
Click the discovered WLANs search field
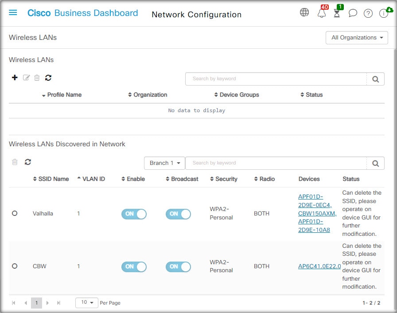pyautogui.click(x=276, y=163)
